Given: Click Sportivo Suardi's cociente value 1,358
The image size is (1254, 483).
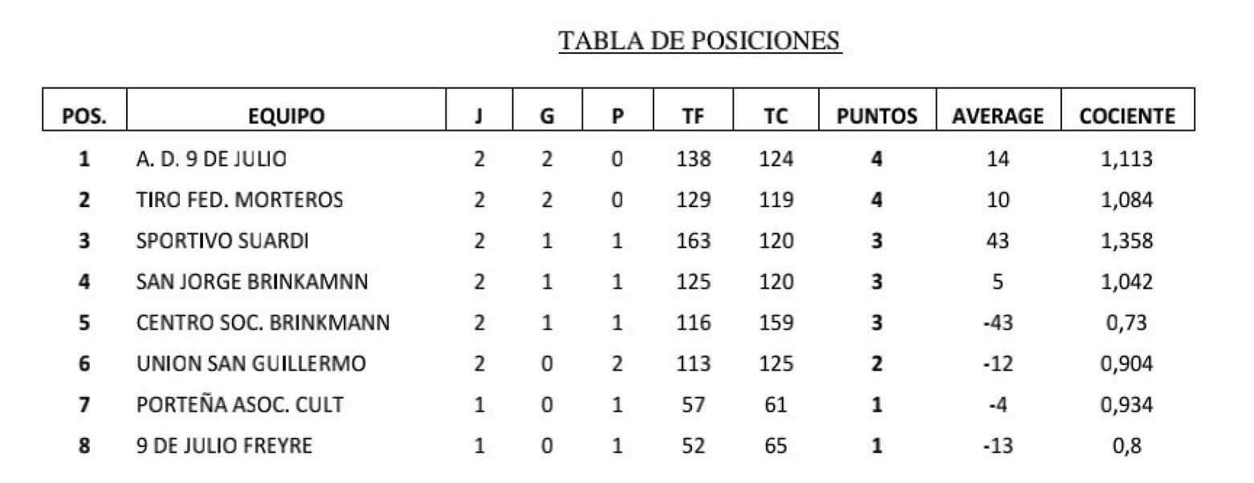Looking at the screenshot, I should pos(1127,241).
